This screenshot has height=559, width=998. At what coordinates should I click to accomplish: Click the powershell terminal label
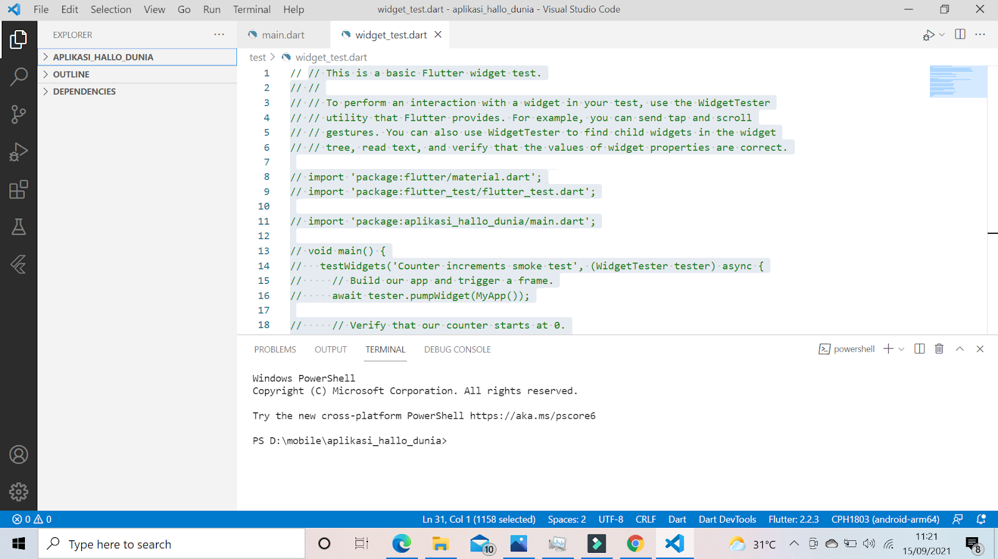pyautogui.click(x=846, y=349)
